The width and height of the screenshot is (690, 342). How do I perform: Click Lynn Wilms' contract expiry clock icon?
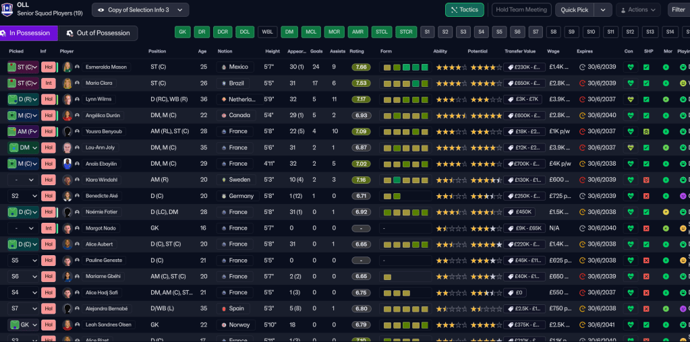pyautogui.click(x=583, y=100)
